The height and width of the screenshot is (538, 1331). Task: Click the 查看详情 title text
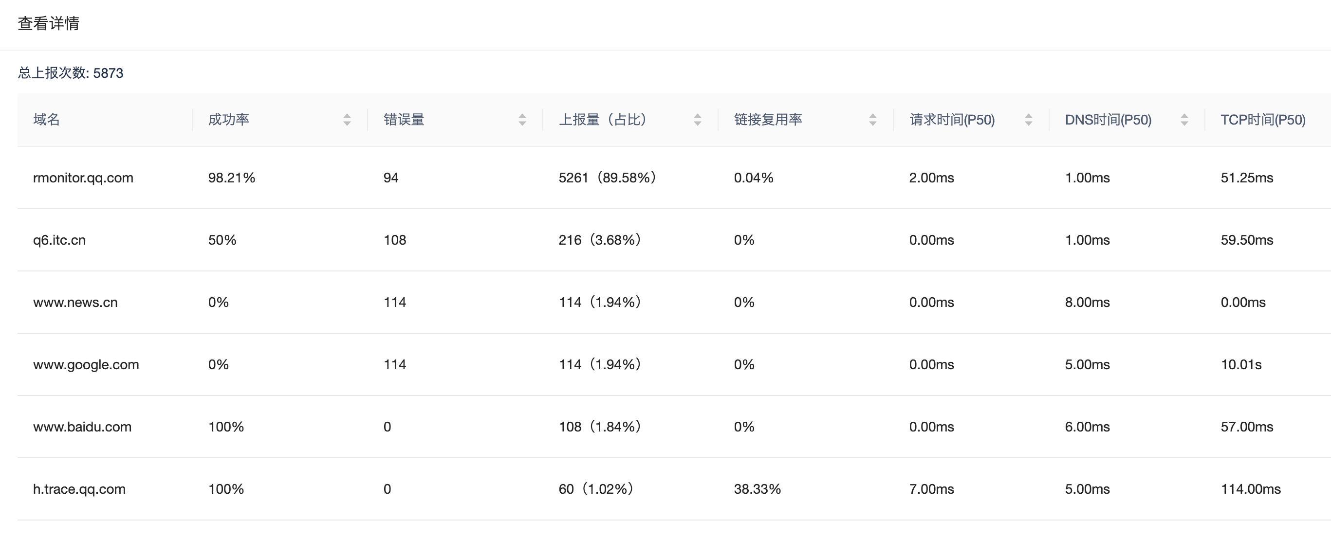point(49,23)
